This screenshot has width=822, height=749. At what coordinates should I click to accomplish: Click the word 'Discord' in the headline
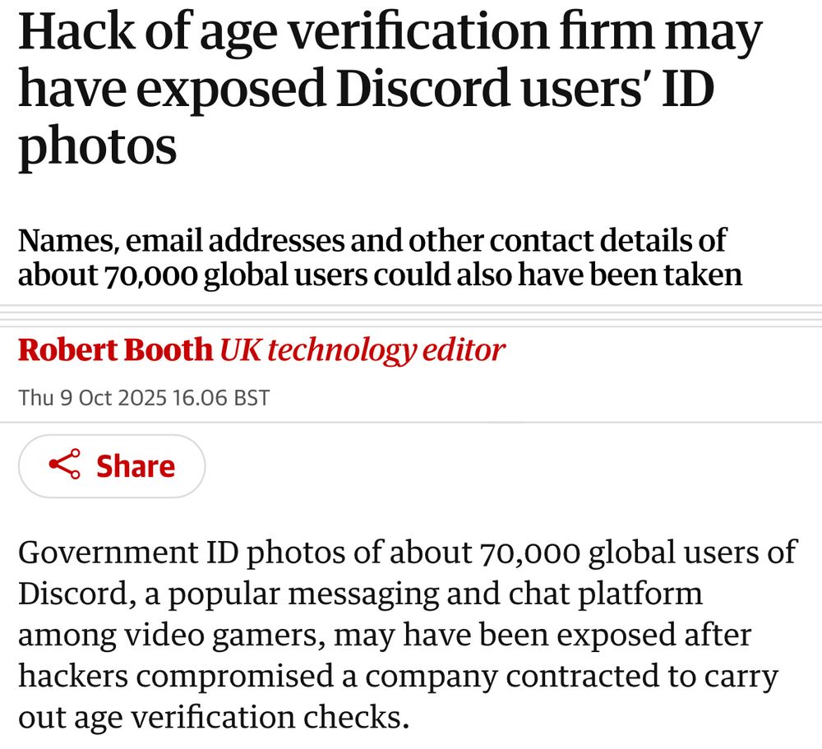(423, 88)
